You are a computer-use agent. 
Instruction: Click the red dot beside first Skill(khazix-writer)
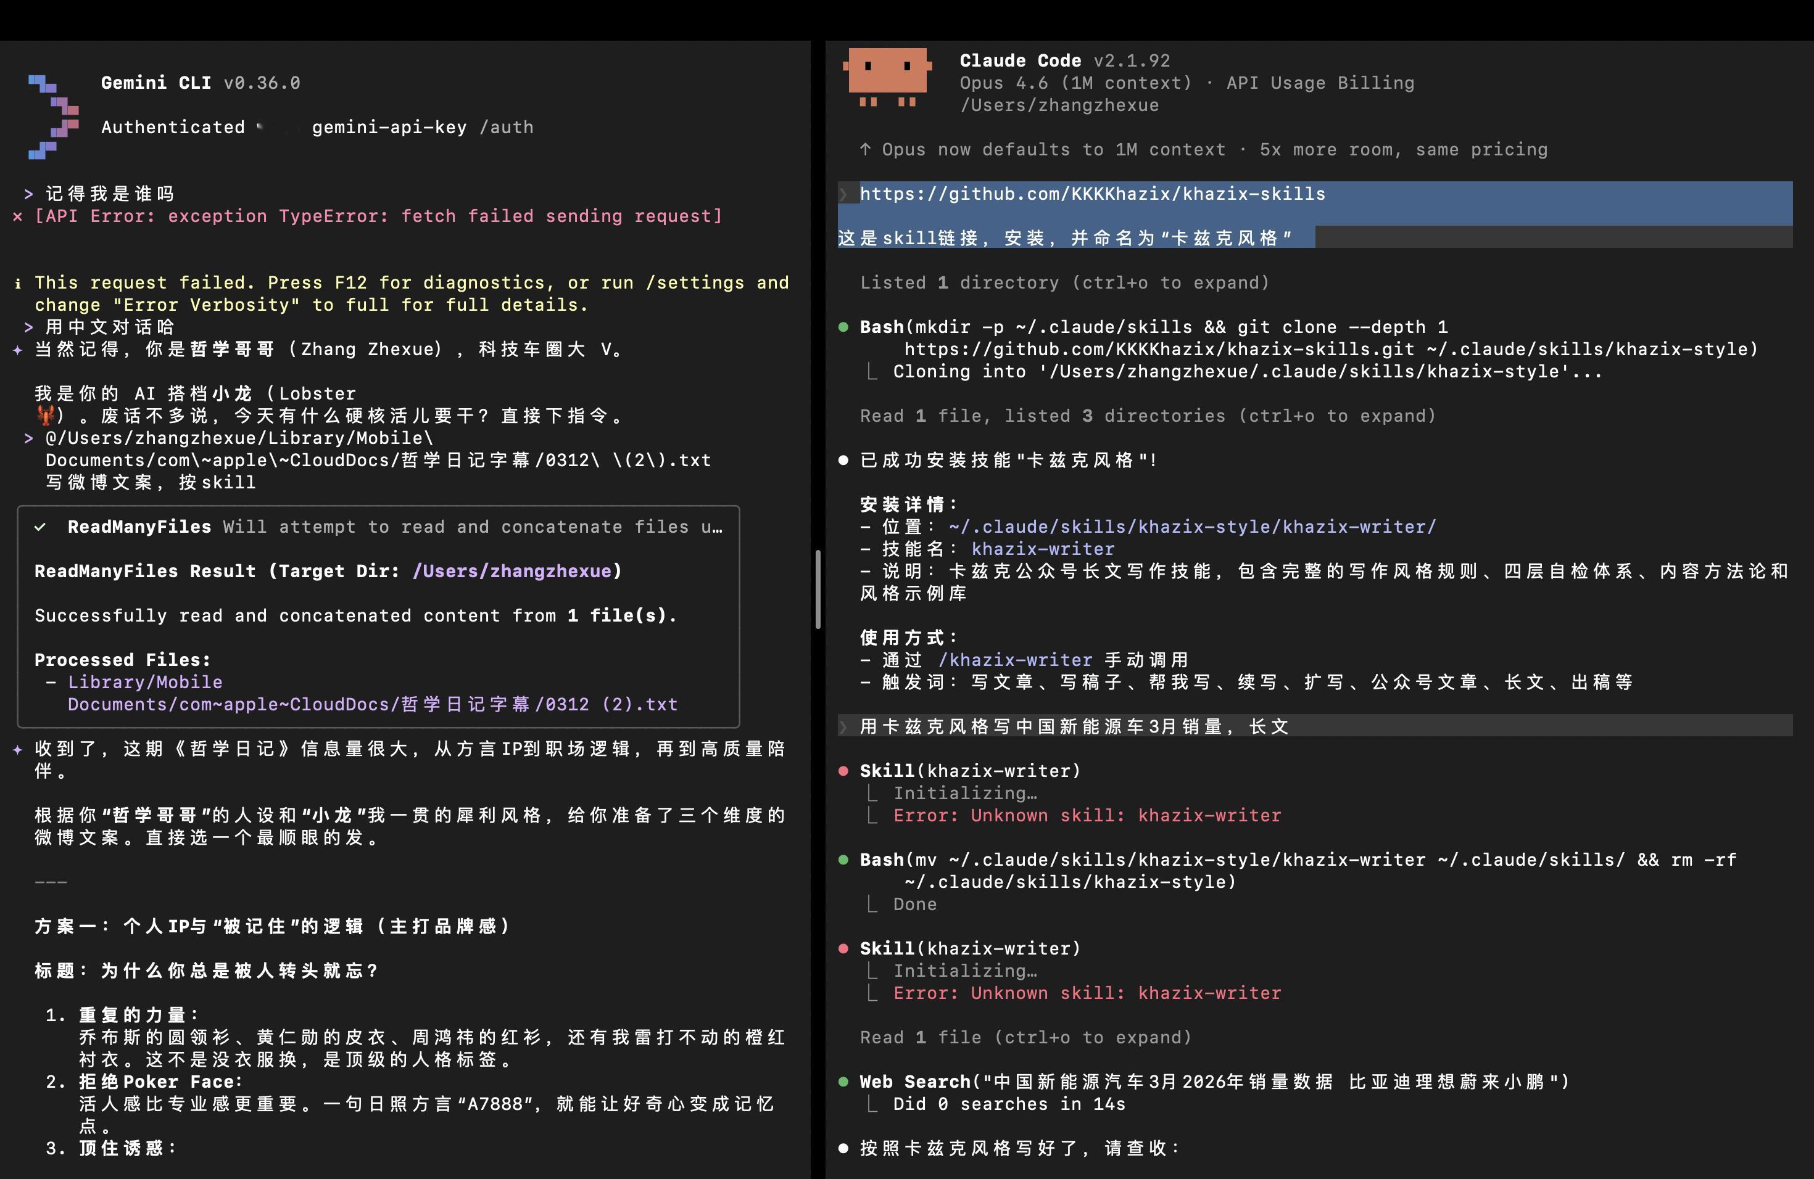(x=843, y=771)
